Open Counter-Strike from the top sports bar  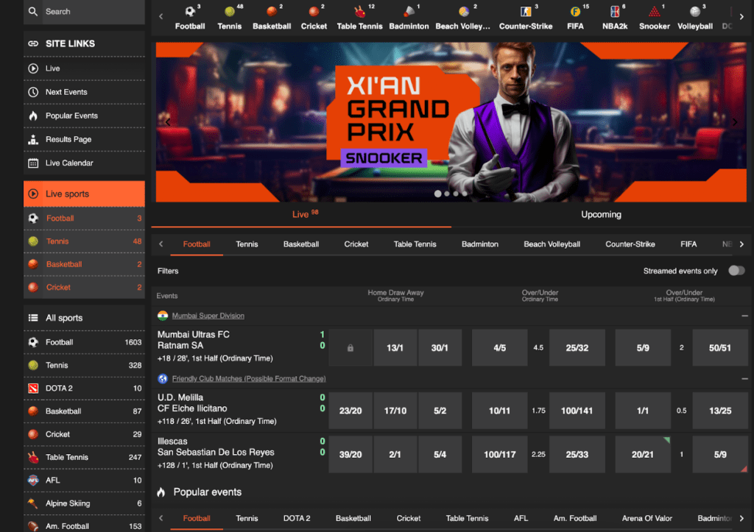(x=525, y=13)
